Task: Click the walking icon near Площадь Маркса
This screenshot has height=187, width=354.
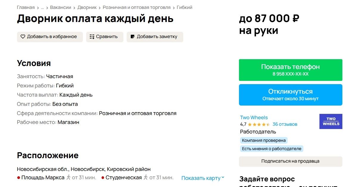Action: pyautogui.click(x=69, y=177)
